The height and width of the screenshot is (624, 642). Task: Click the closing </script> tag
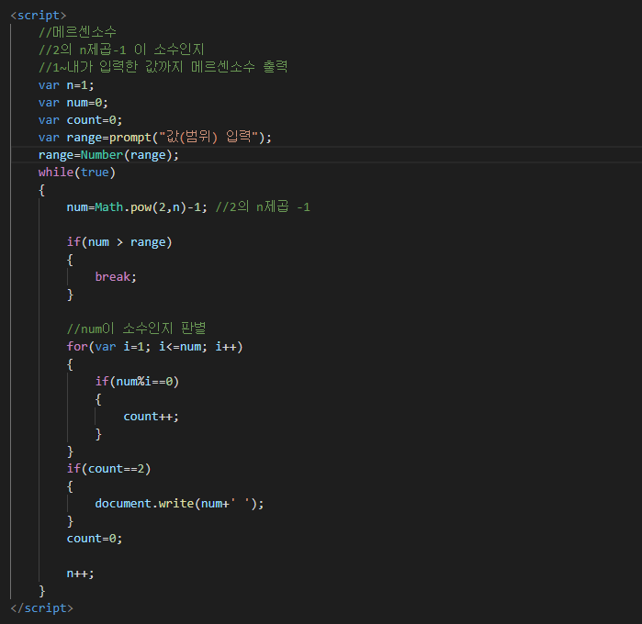pyautogui.click(x=41, y=608)
